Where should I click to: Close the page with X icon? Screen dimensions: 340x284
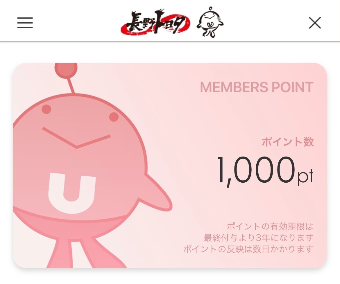[x=315, y=23]
